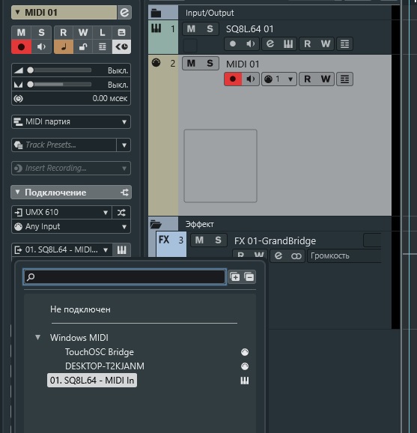417x433 pixels.
Task: Click the L button in the inspector
Action: (x=103, y=32)
